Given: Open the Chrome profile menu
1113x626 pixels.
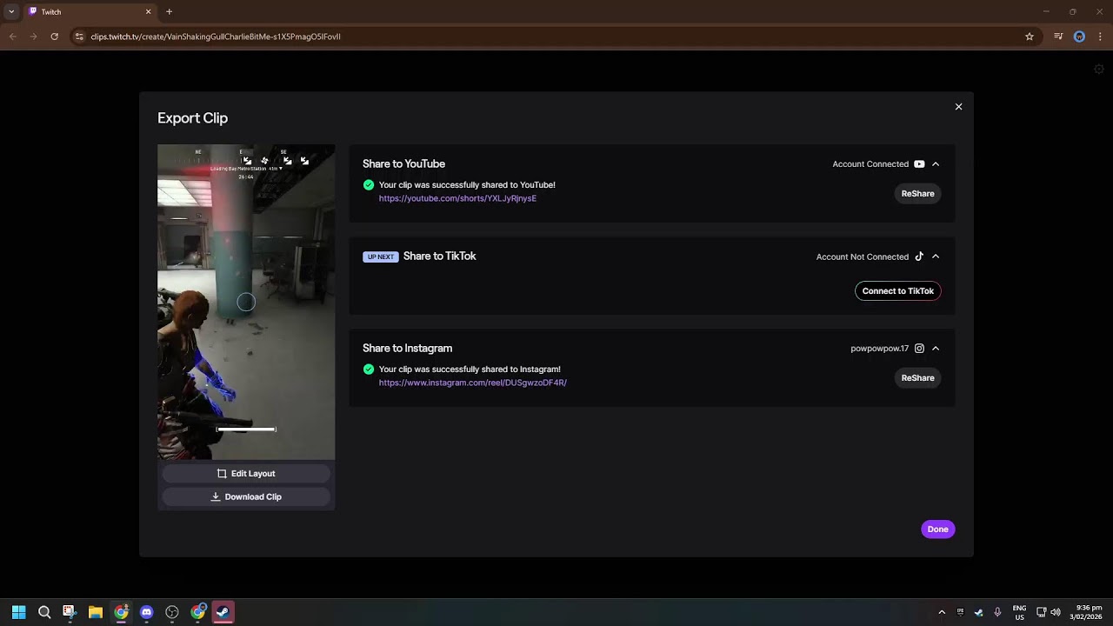Looking at the screenshot, I should pos(1079,37).
